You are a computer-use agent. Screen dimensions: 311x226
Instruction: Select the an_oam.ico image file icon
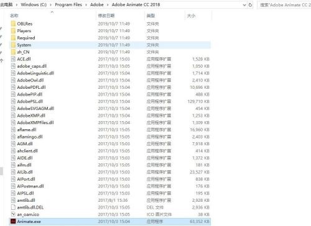coord(13,214)
